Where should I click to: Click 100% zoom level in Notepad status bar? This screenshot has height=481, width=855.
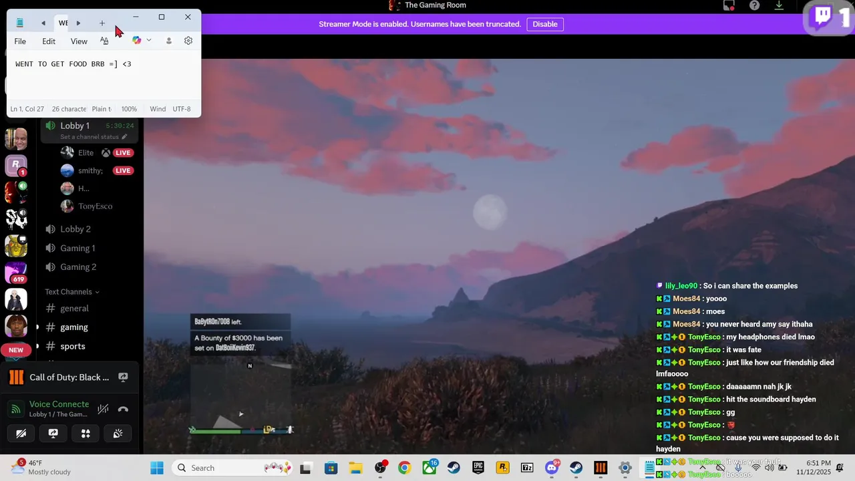129,109
